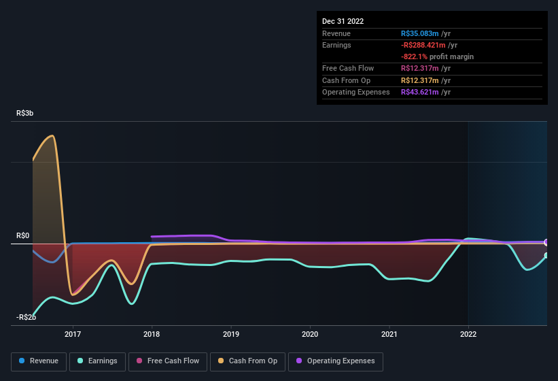This screenshot has width=558, height=381.
Task: Click the -822.1% profit margin text
Action: 437,56
